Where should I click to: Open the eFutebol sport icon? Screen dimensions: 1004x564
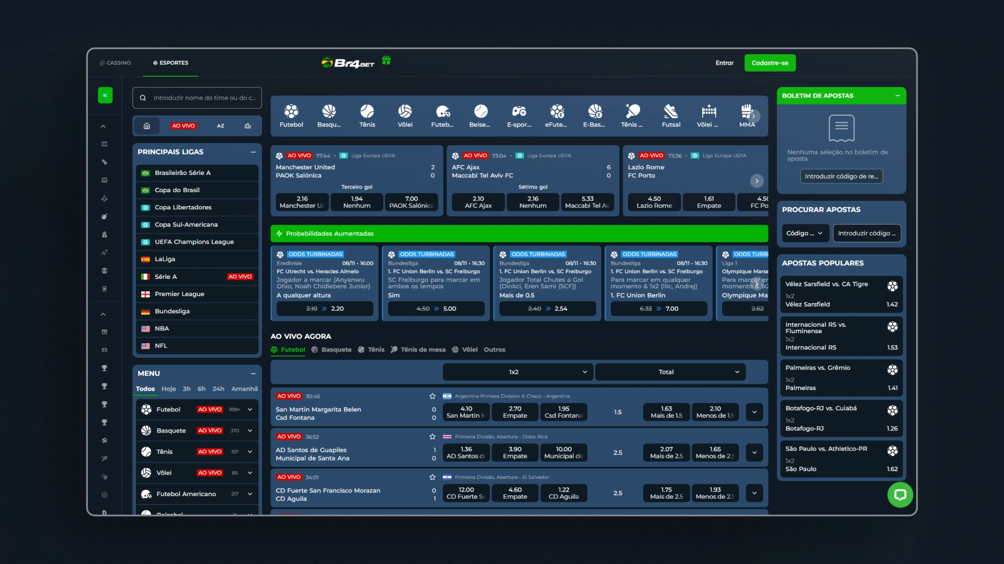click(556, 115)
